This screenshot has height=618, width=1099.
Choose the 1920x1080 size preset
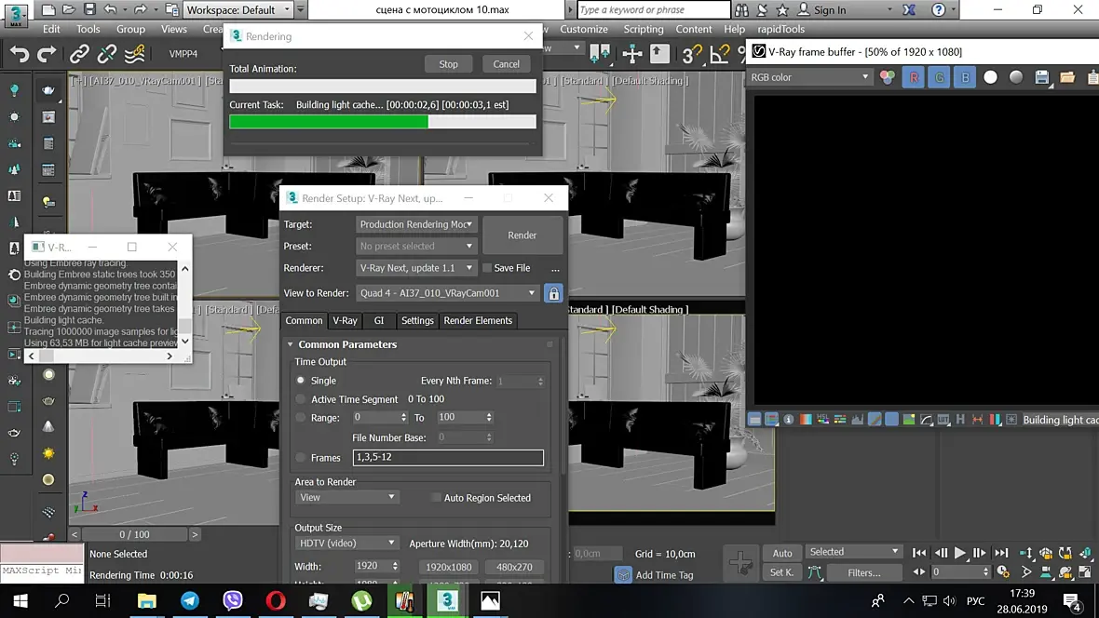point(449,568)
